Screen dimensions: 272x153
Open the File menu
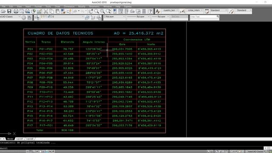(x=3, y=6)
